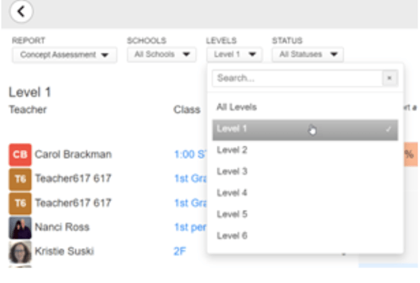Pick Level 3 from the list

[232, 172]
